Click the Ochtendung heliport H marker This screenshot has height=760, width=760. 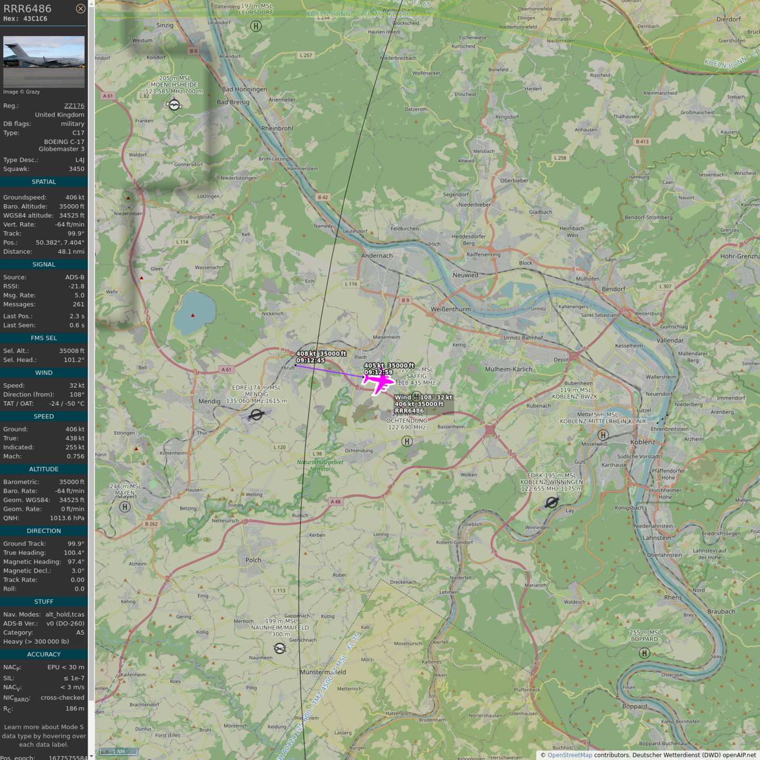tap(406, 441)
